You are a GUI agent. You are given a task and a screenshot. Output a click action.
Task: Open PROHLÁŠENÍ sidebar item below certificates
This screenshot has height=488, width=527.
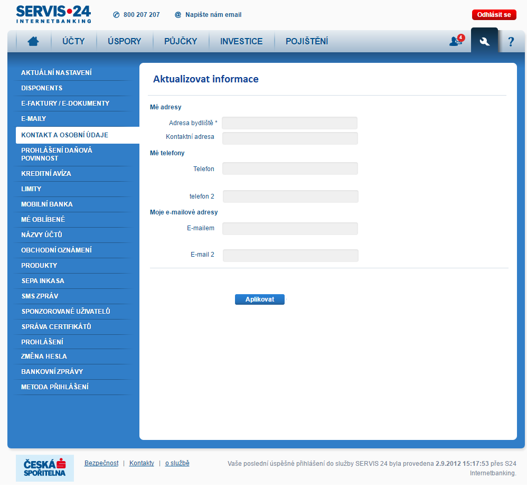(x=42, y=342)
